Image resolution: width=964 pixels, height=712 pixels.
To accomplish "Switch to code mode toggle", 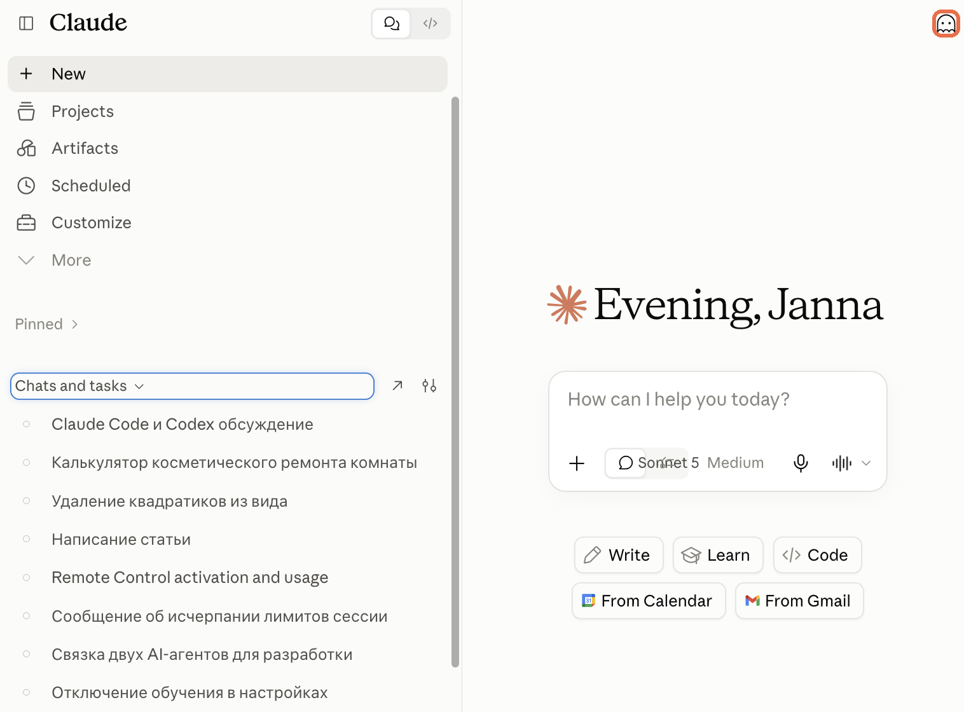I will pyautogui.click(x=430, y=24).
